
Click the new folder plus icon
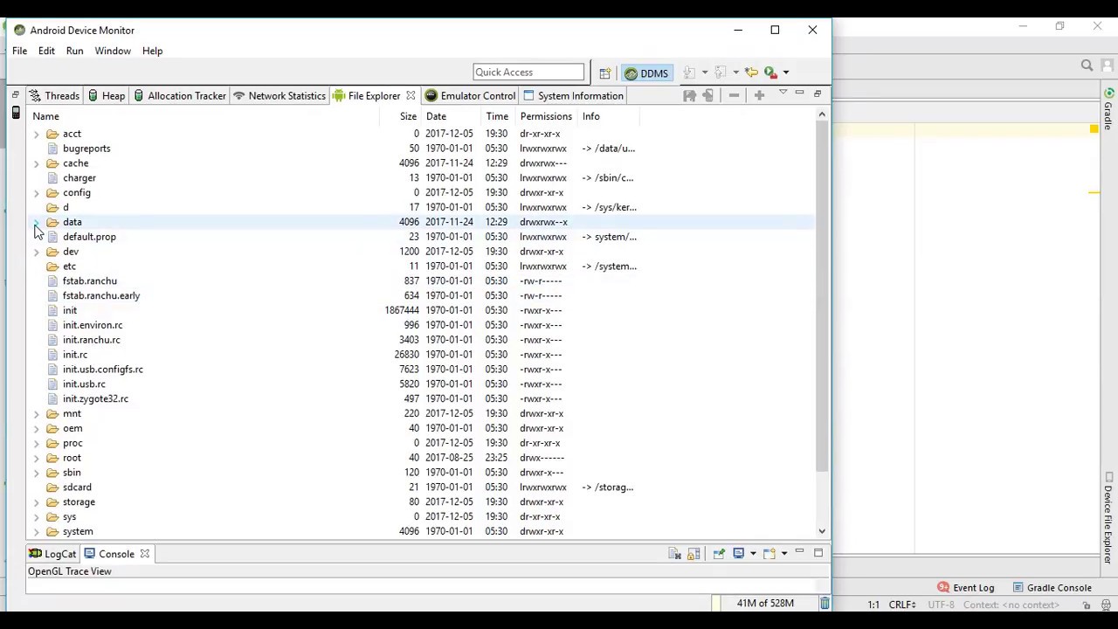(759, 95)
